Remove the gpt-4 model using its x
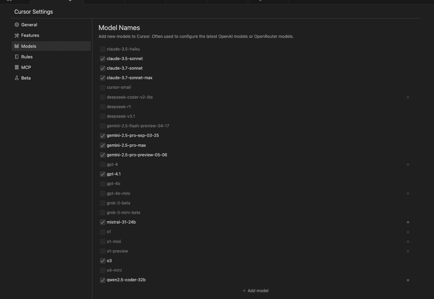Viewport: 434px width, 299px height. coord(408,165)
